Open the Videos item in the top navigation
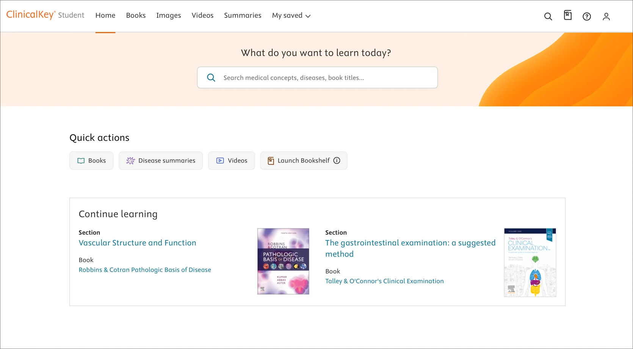This screenshot has width=633, height=349. coord(202,16)
